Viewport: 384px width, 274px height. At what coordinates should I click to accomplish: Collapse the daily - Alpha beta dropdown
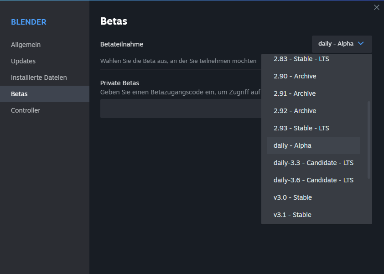pyautogui.click(x=342, y=44)
